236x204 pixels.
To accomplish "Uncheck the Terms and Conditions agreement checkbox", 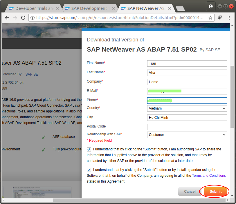I will point(89,170).
